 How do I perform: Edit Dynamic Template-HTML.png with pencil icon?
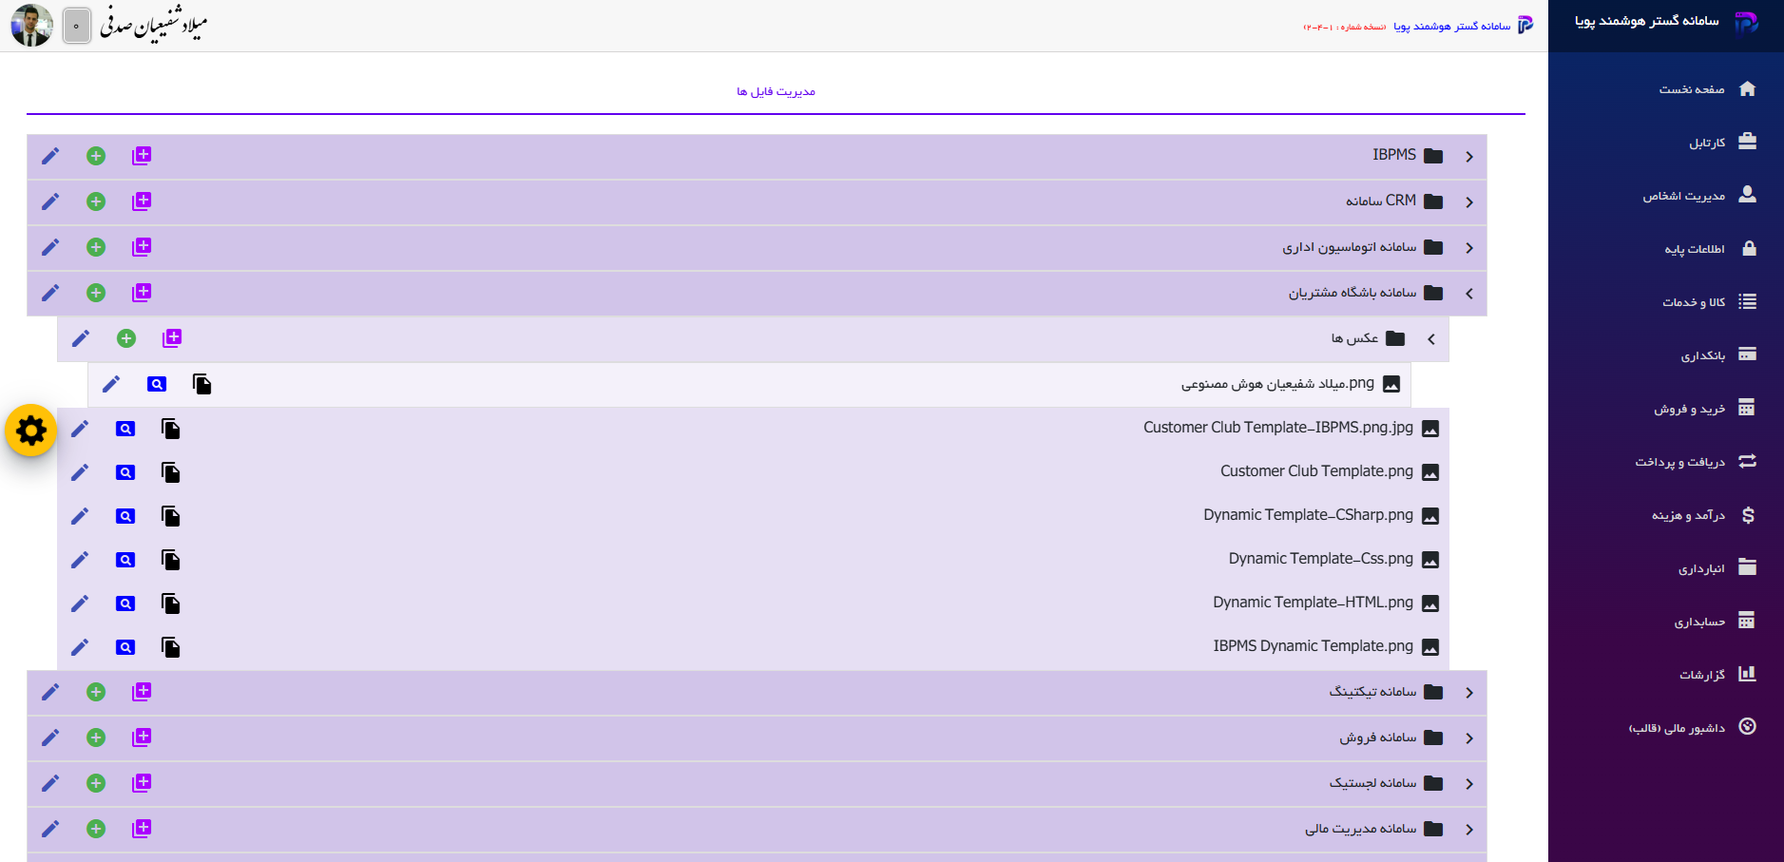click(x=80, y=603)
